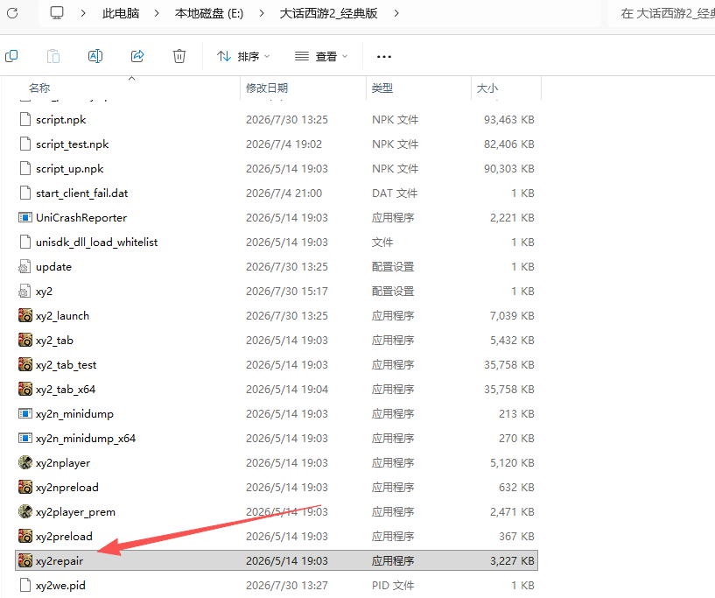
Task: Click type DAT 文件 of start_client_fail.dat
Action: coord(395,193)
